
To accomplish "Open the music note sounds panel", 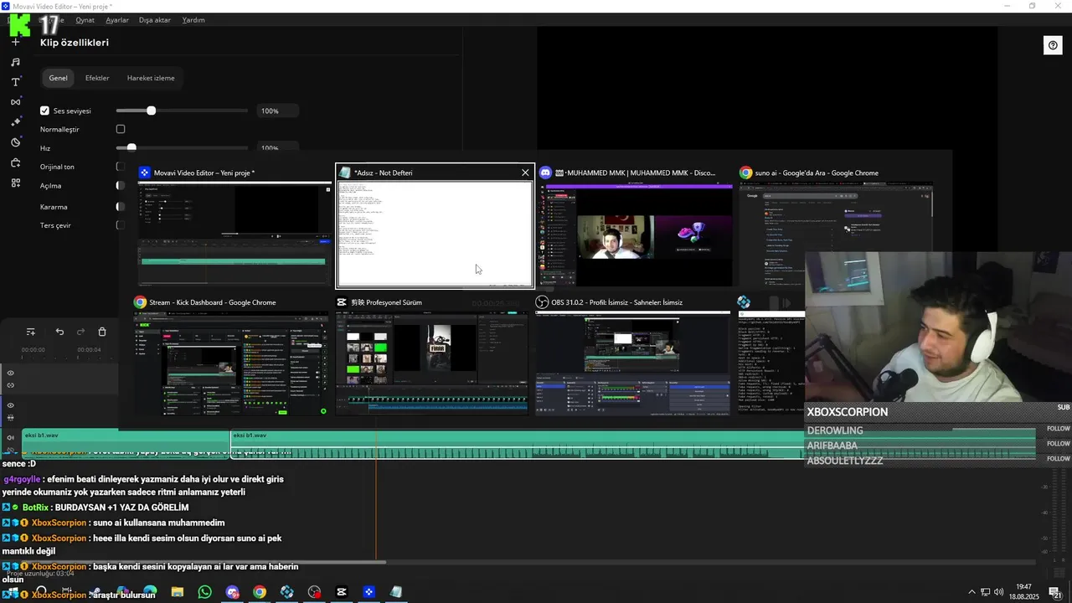I will point(15,62).
